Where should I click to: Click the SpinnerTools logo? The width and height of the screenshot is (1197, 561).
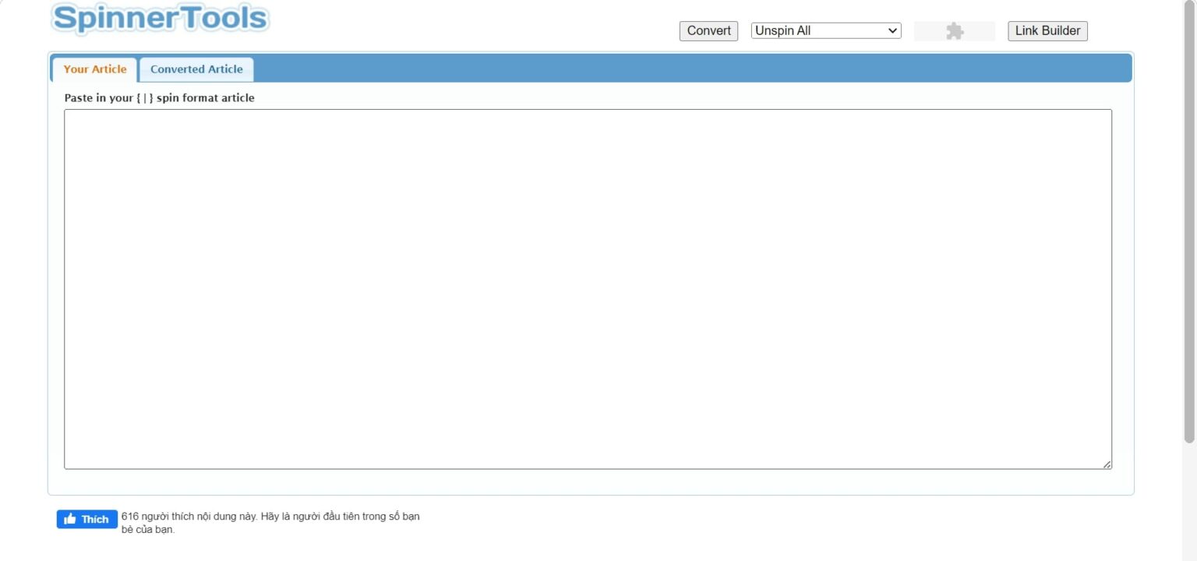point(161,19)
